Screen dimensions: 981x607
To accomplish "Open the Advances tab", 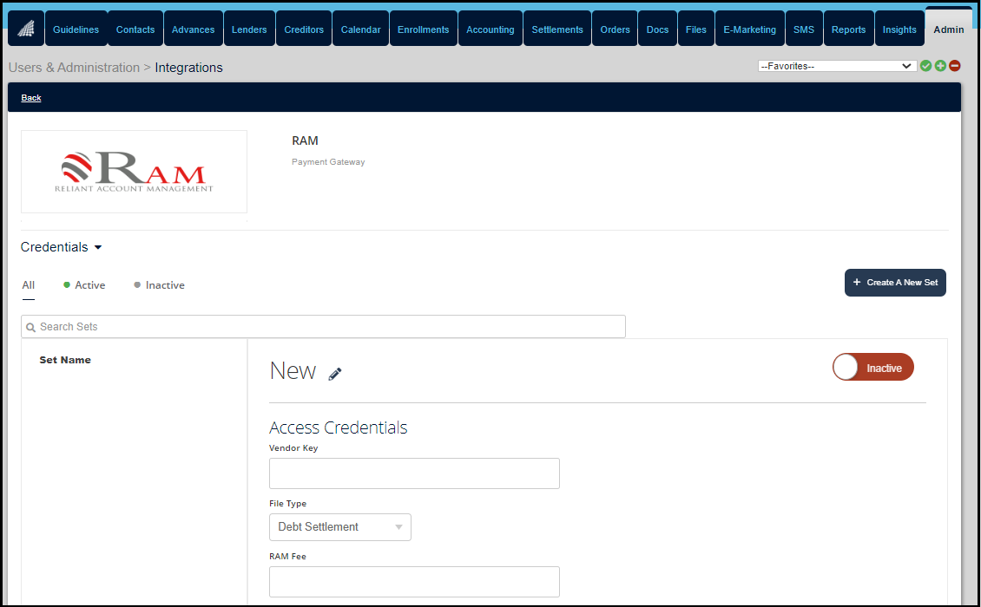I will (194, 29).
